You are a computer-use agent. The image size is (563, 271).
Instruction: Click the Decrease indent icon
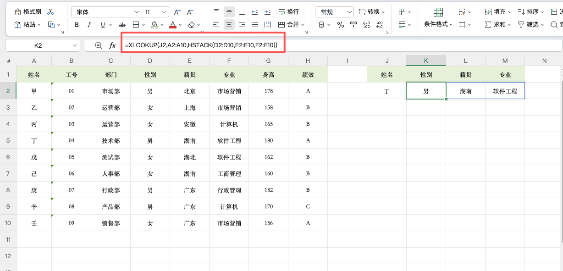click(255, 12)
